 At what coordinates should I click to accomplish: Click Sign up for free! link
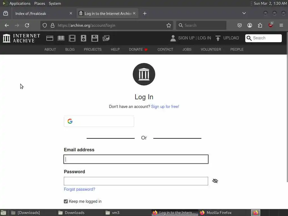pyautogui.click(x=165, y=107)
